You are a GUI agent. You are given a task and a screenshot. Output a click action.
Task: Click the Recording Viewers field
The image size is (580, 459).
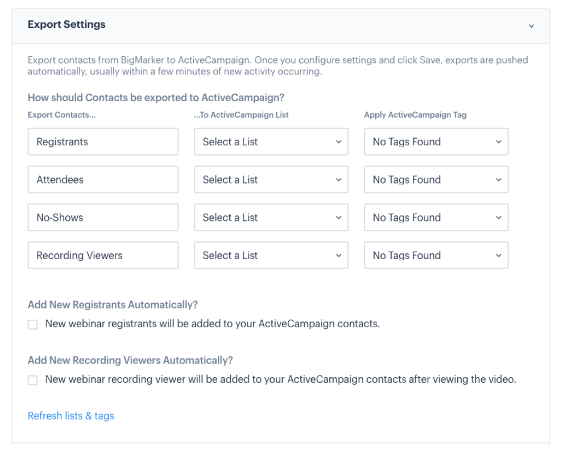click(103, 256)
